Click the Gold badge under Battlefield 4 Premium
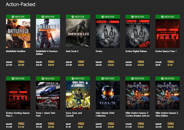 click(51, 62)
